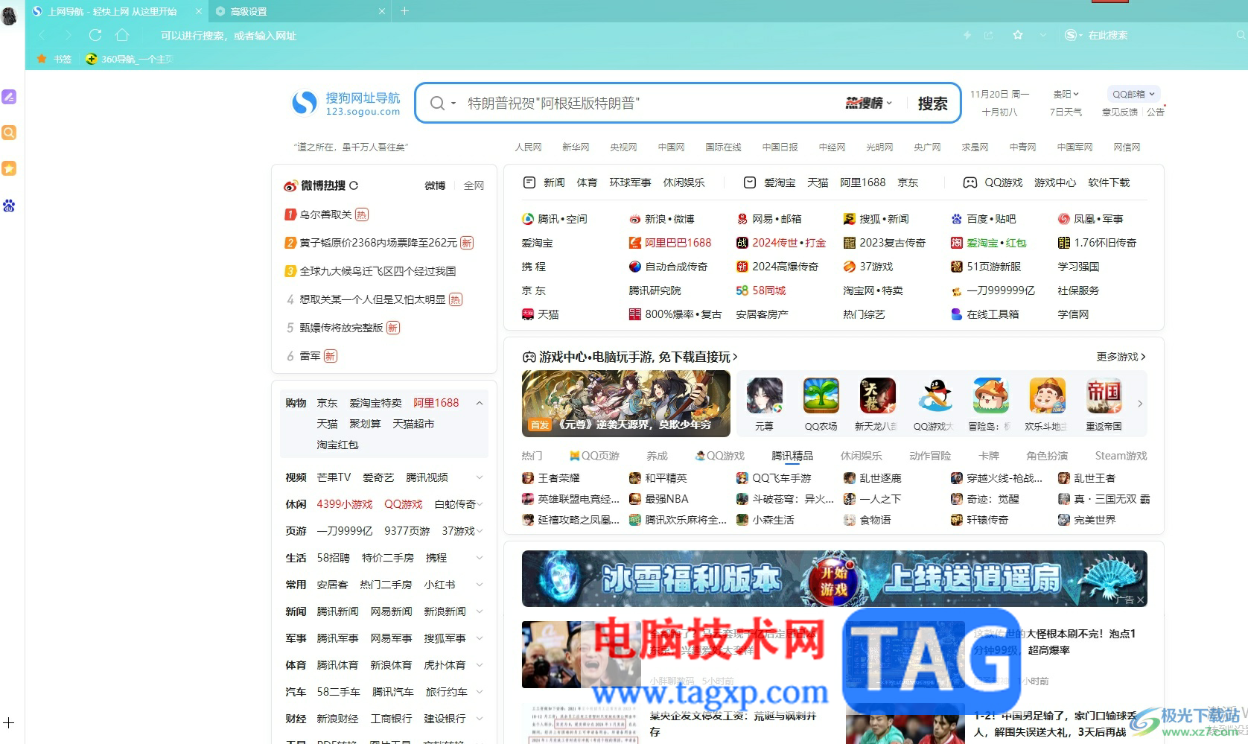Switch to the 上网导航 browser tab

[x=118, y=11]
